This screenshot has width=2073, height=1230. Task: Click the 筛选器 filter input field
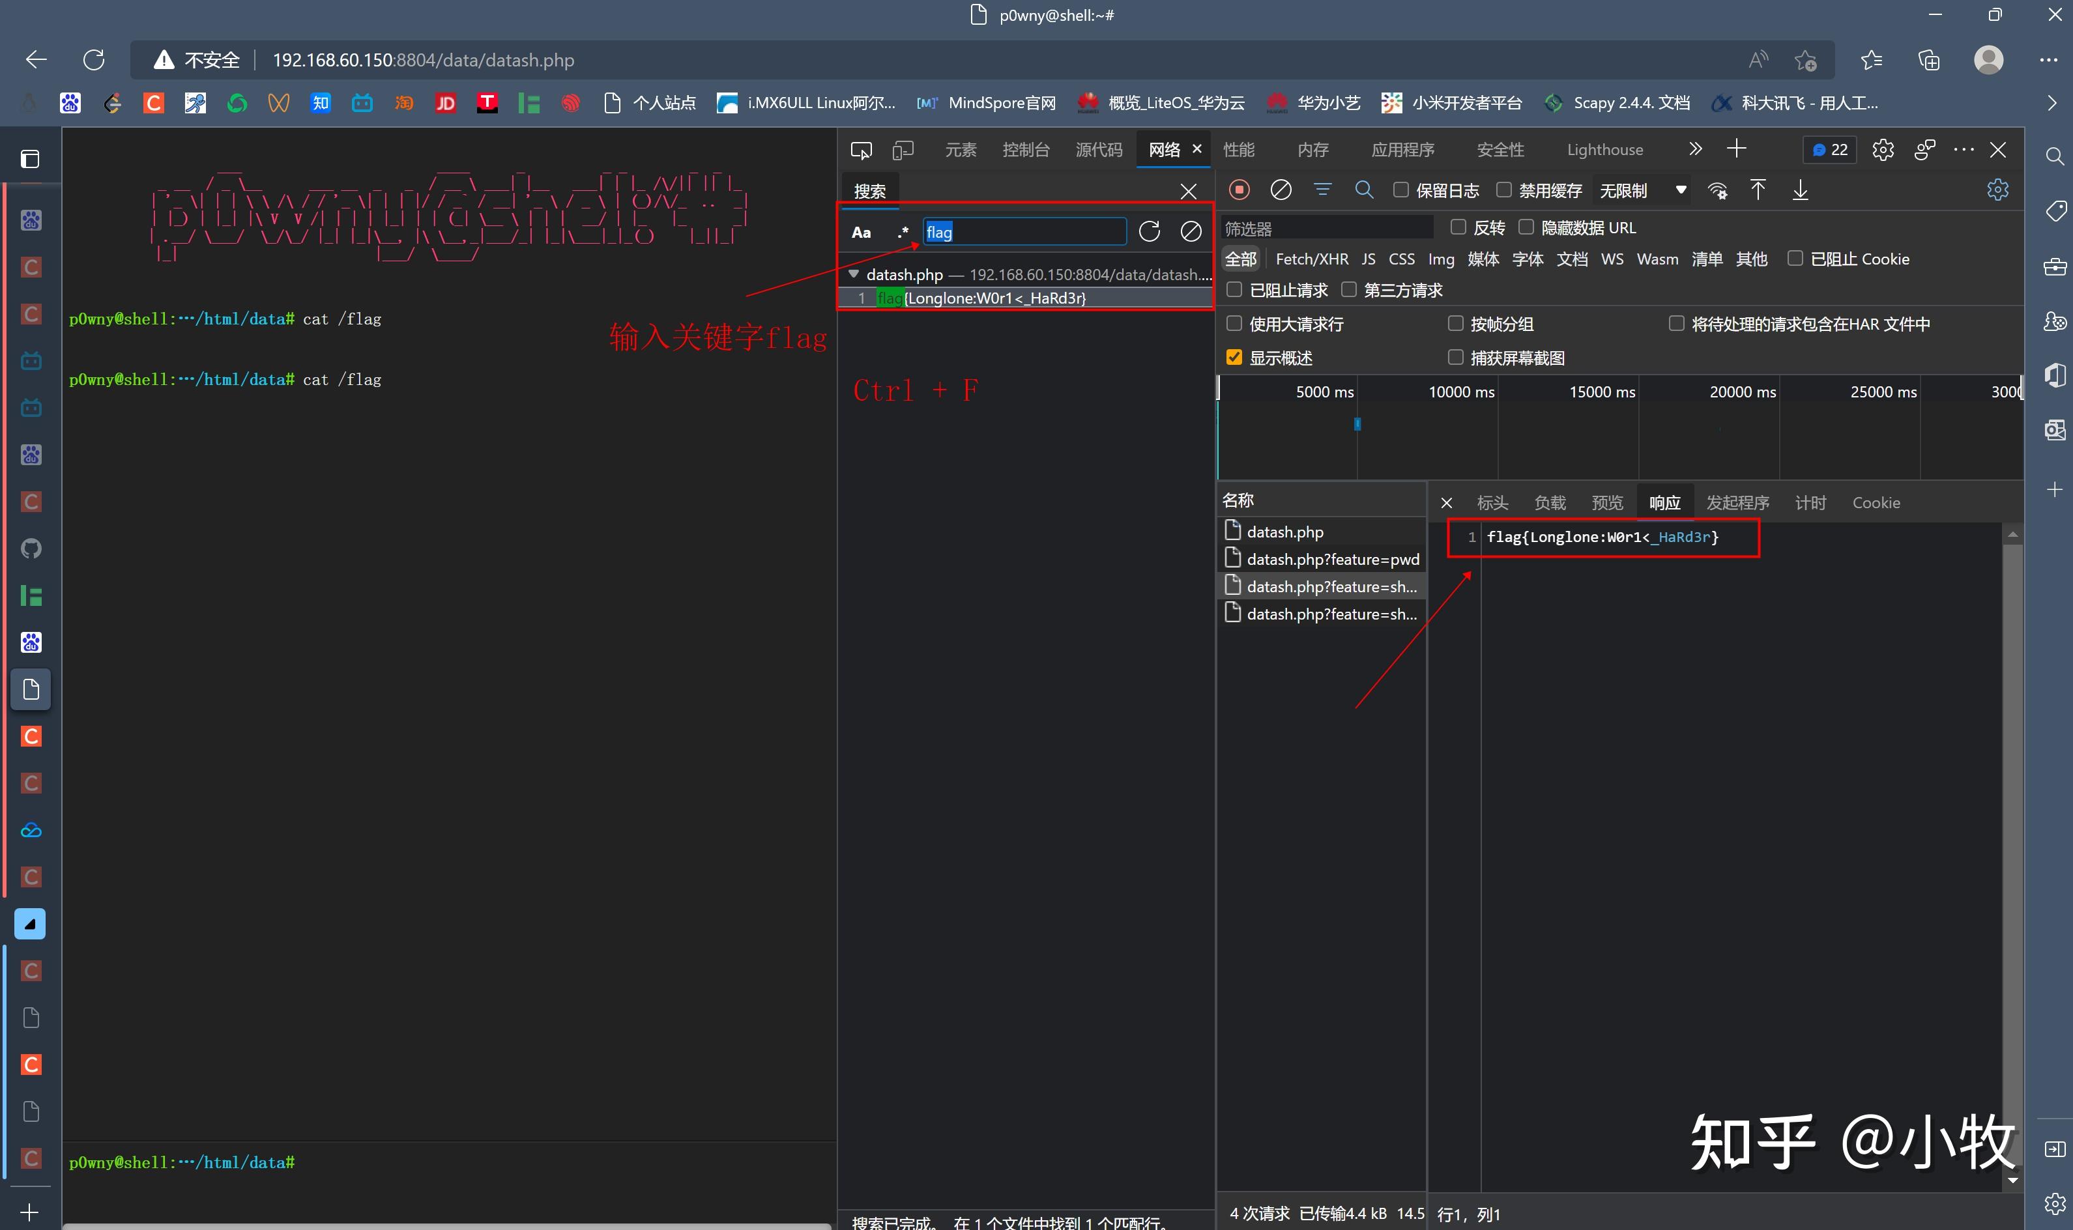tap(1326, 228)
